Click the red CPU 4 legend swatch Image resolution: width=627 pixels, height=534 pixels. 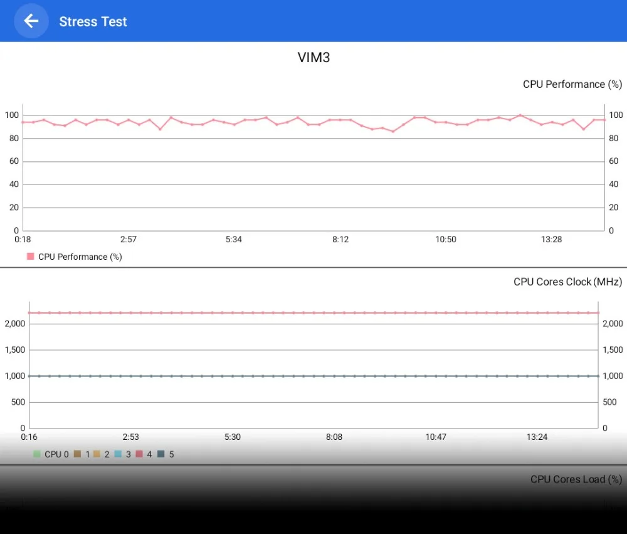tap(139, 454)
